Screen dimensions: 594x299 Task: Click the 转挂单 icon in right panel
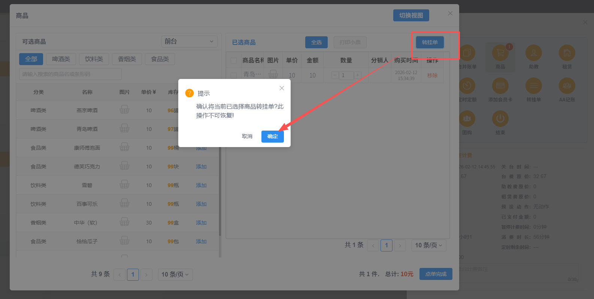533,86
